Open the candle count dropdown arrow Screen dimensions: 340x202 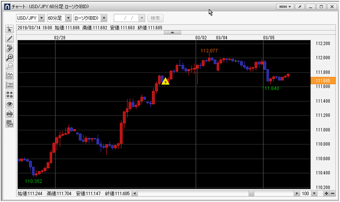tap(314, 194)
